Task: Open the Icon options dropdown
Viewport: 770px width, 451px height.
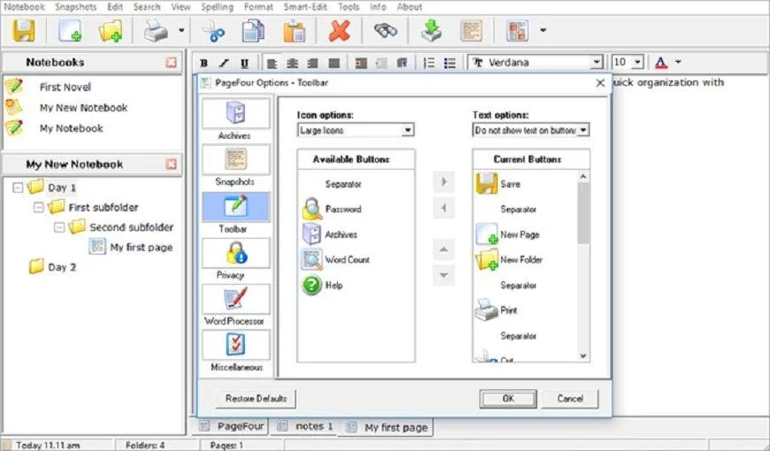Action: [355, 130]
